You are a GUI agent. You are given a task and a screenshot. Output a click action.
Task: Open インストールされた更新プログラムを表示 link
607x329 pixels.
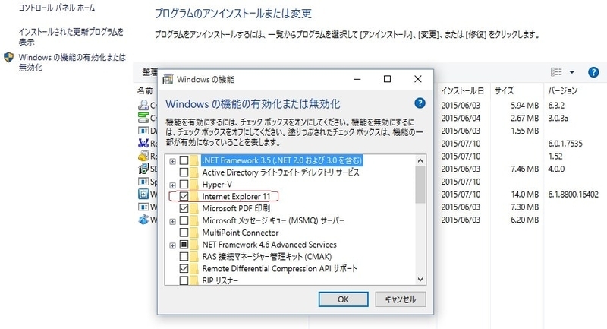[71, 36]
